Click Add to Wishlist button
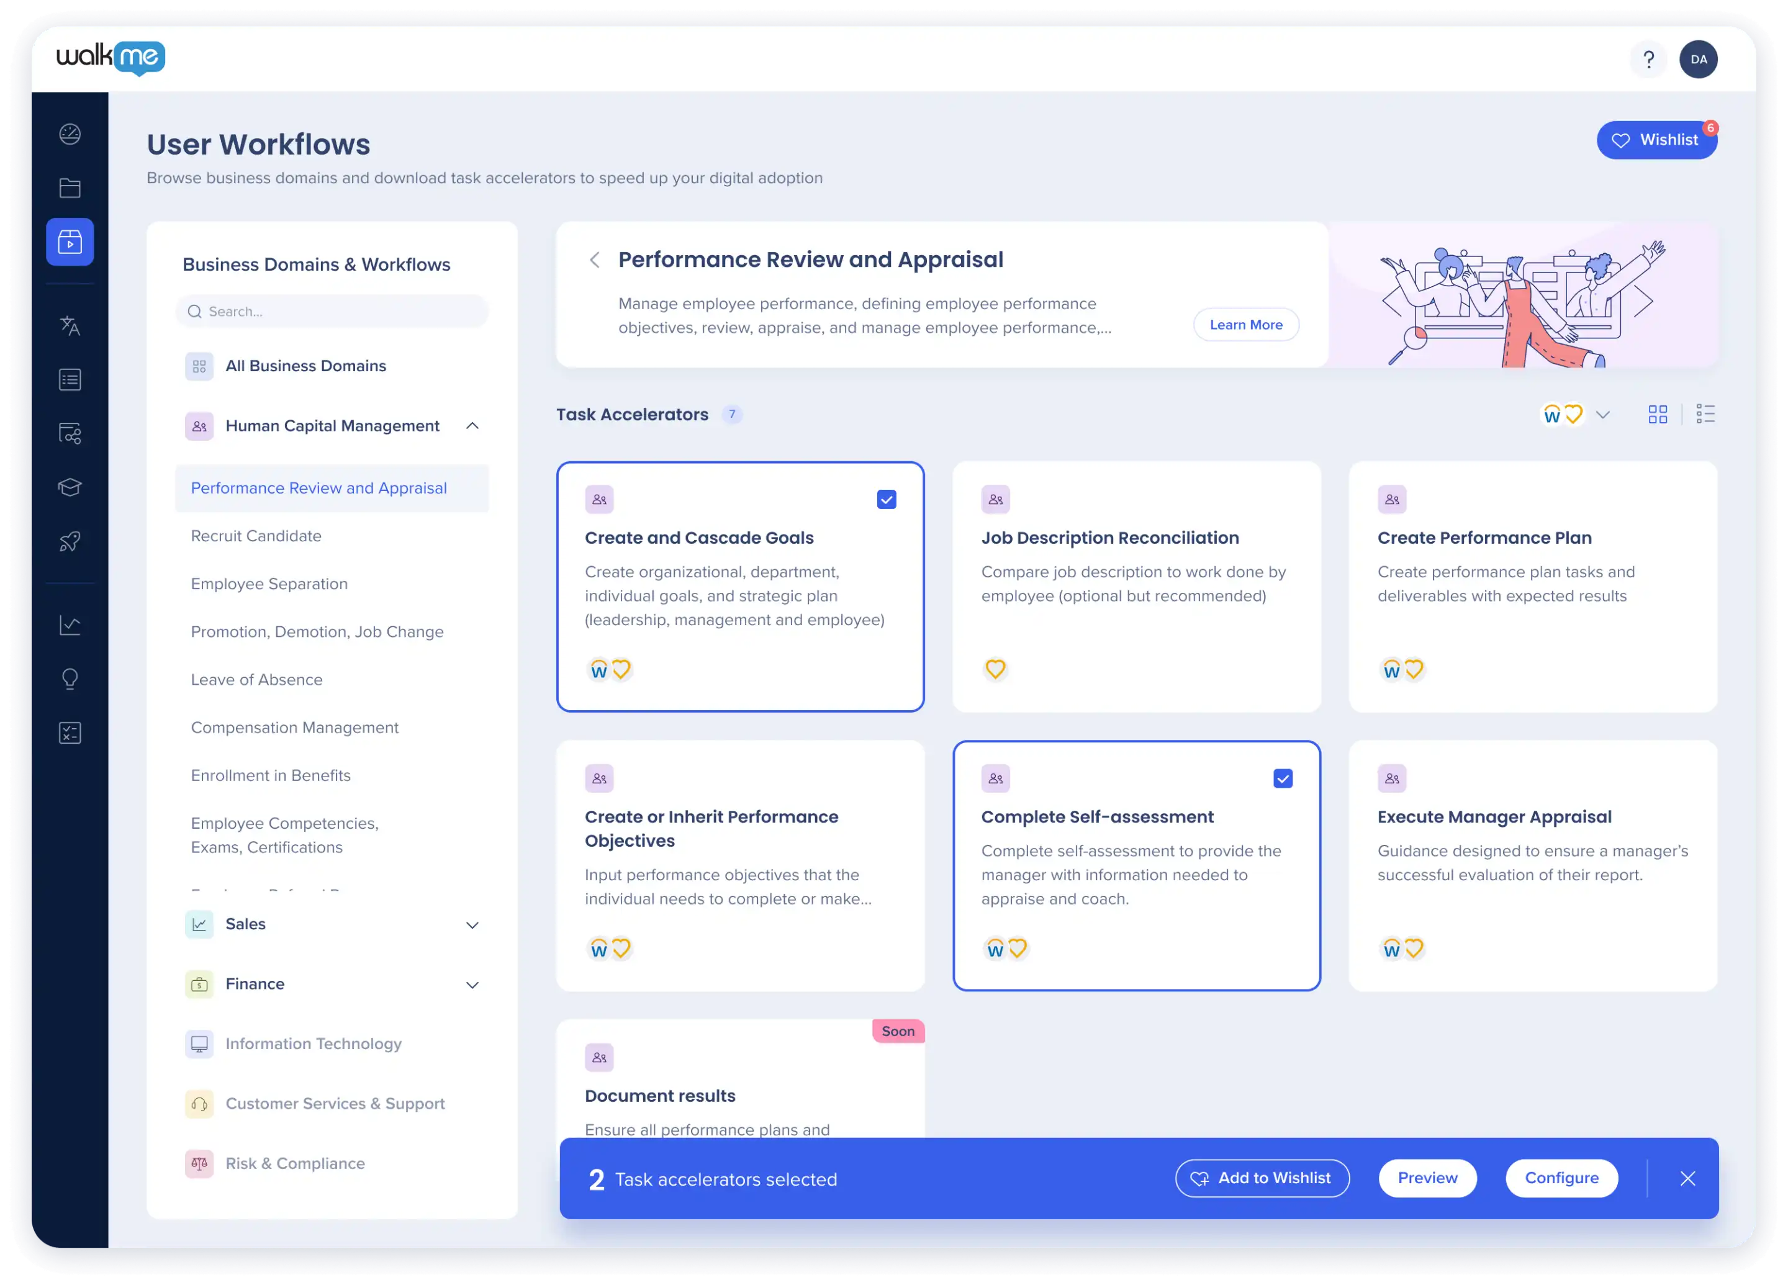1788x1285 pixels. (x=1262, y=1179)
